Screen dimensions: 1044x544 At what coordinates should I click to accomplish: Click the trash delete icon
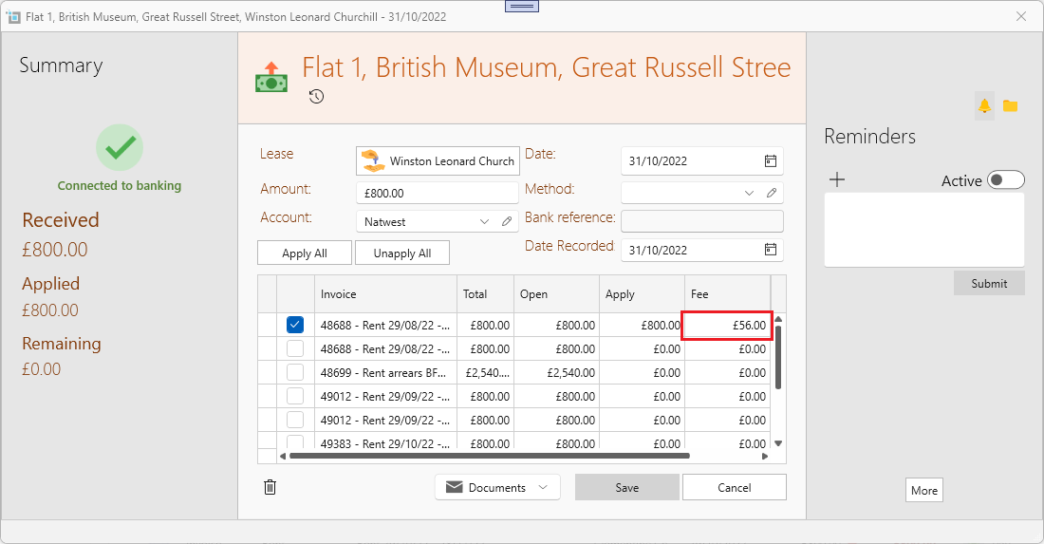click(x=270, y=487)
